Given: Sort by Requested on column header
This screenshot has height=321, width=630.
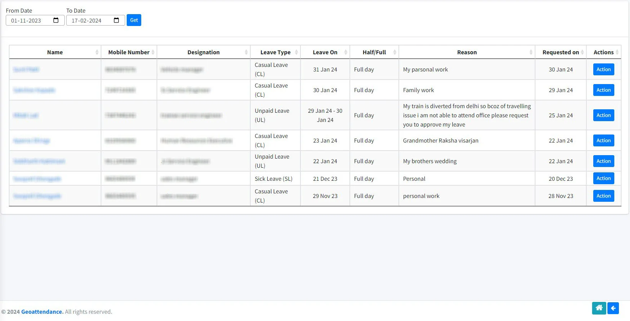Looking at the screenshot, I should click(x=560, y=52).
